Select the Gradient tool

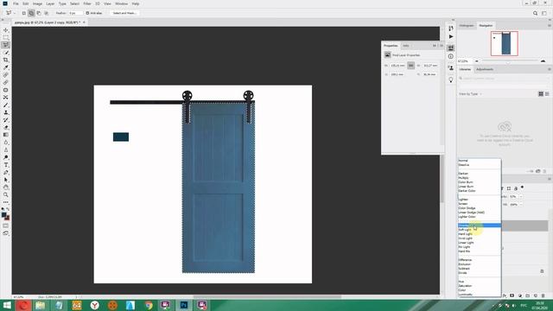point(6,135)
